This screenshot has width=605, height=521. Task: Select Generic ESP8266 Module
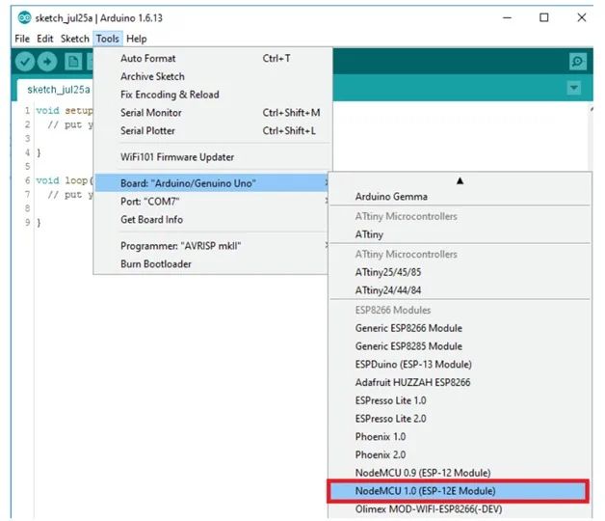pos(460,328)
